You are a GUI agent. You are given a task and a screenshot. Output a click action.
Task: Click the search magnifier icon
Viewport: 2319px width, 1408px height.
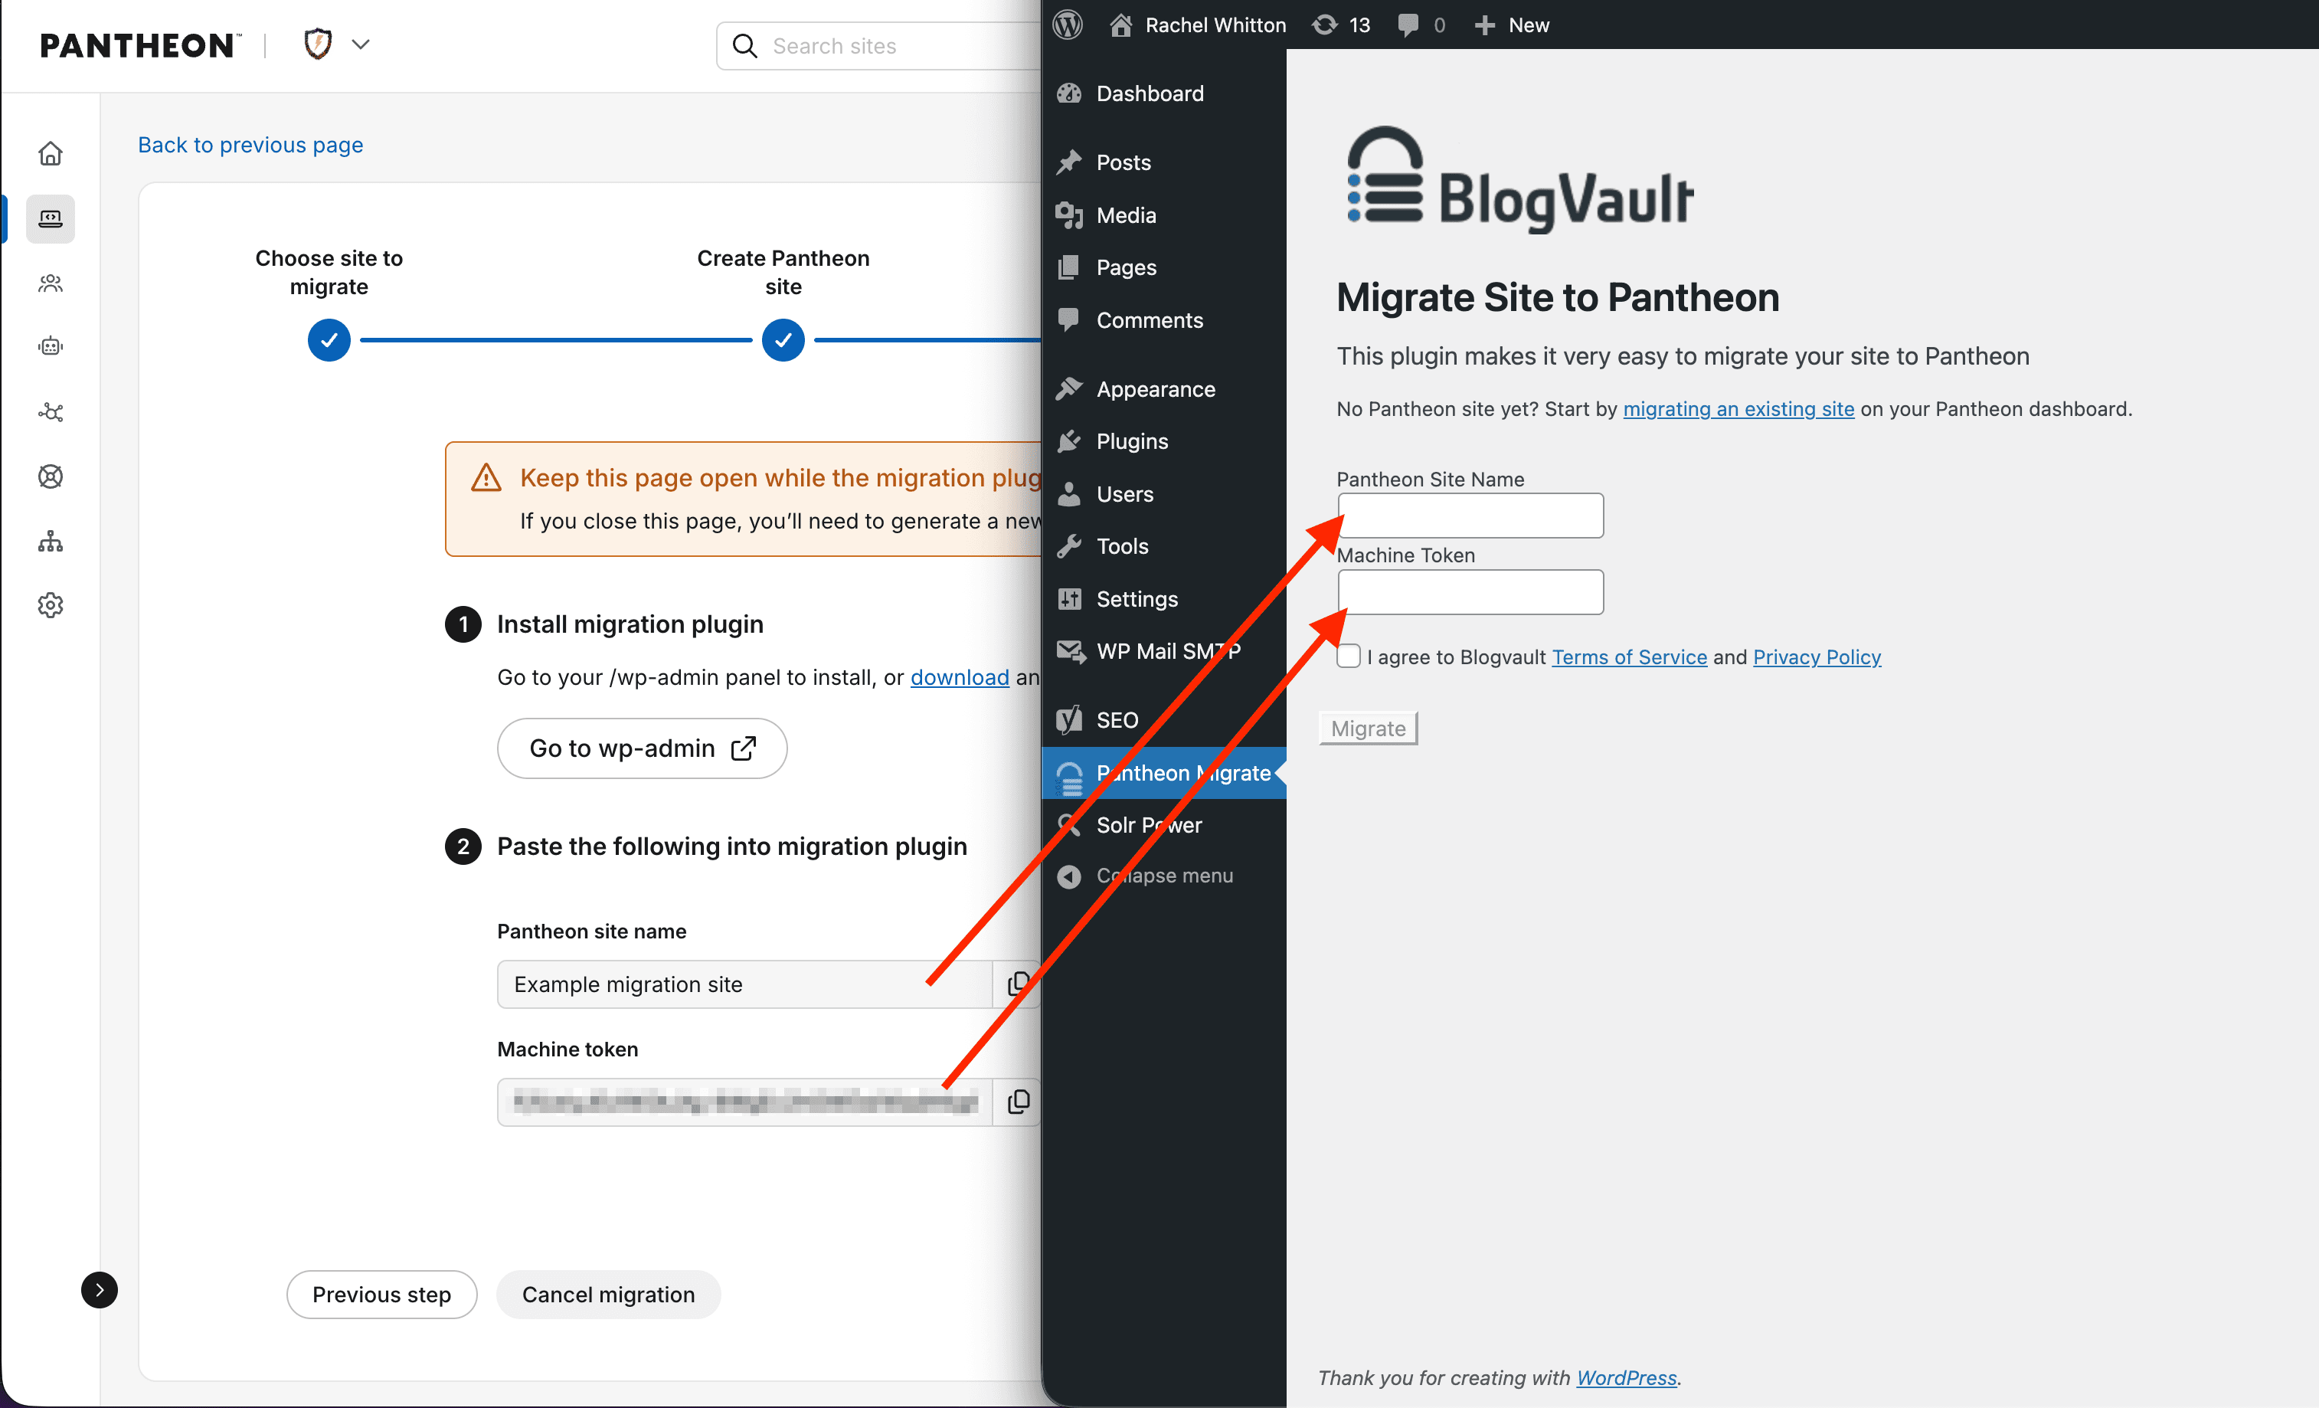(x=744, y=46)
